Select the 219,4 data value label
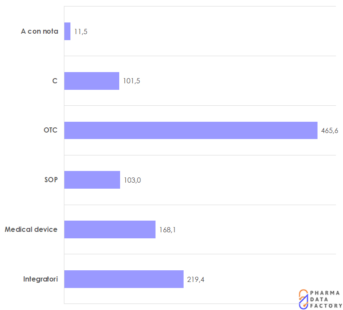This screenshot has width=343, height=310. coord(196,279)
